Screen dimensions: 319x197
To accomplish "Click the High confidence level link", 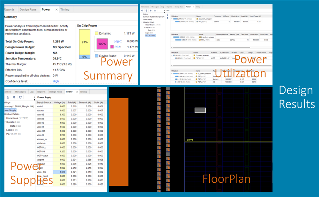I will coord(56,81).
